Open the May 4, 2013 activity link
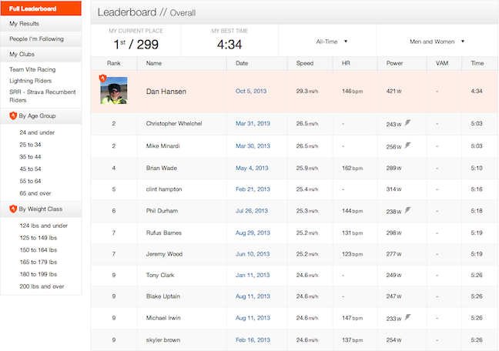This screenshot has height=351, width=499. 252,168
